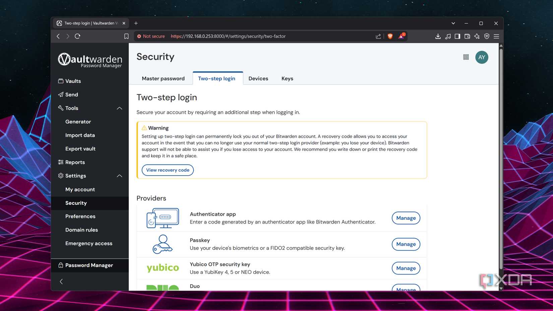
Task: Collapse the Settings section chevron
Action: (119, 176)
